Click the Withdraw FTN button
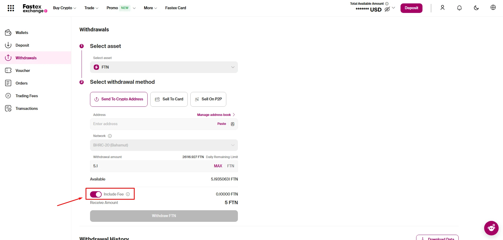The height and width of the screenshot is (240, 503). tap(164, 216)
